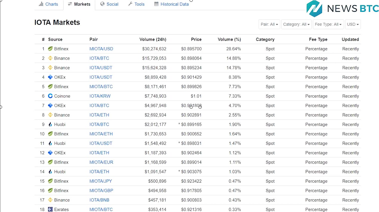Open the MIOTA/EUR pair link

pos(101,162)
